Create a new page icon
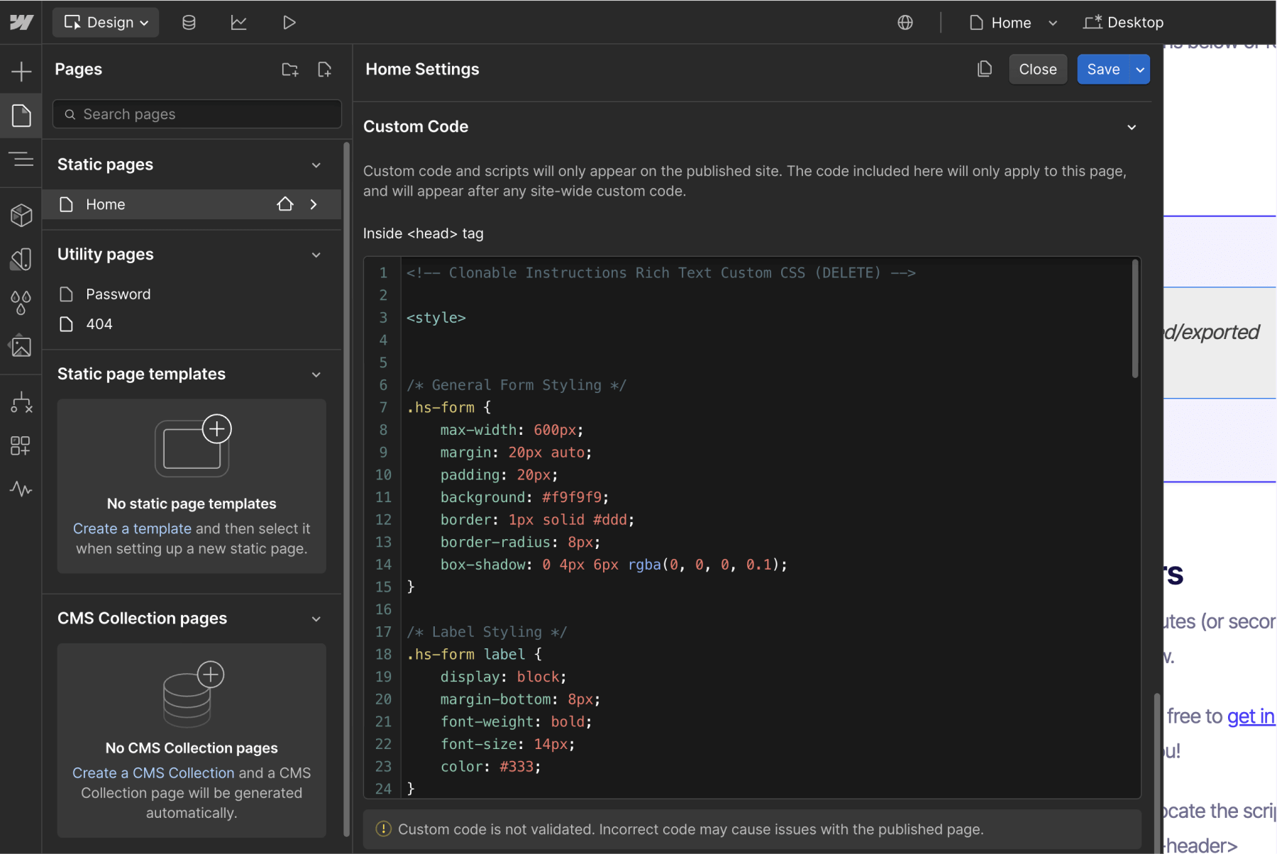This screenshot has width=1277, height=854. [324, 70]
